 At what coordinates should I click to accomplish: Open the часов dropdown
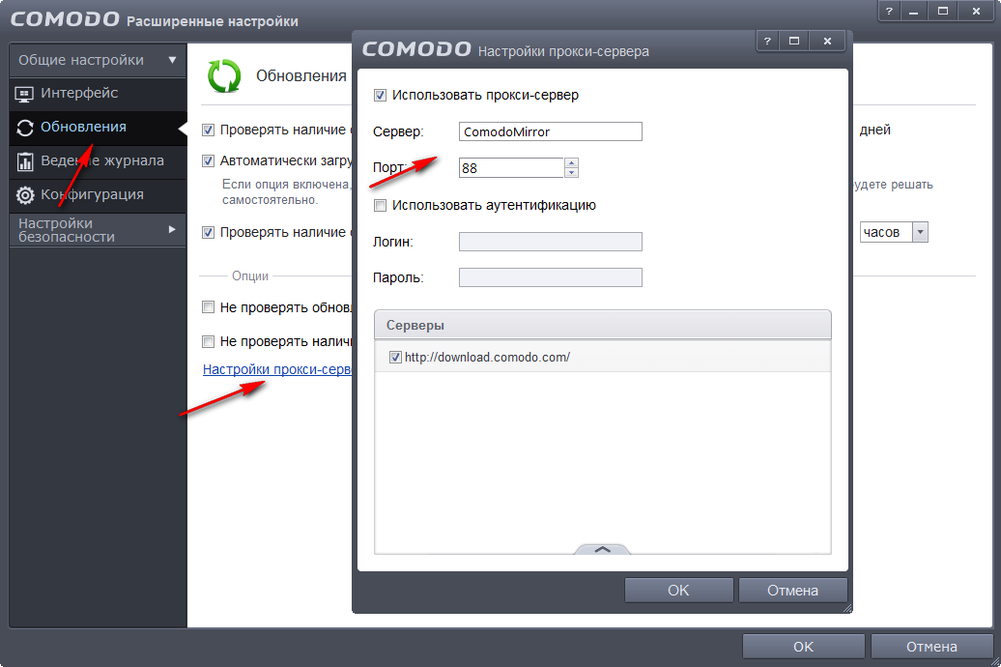point(920,233)
